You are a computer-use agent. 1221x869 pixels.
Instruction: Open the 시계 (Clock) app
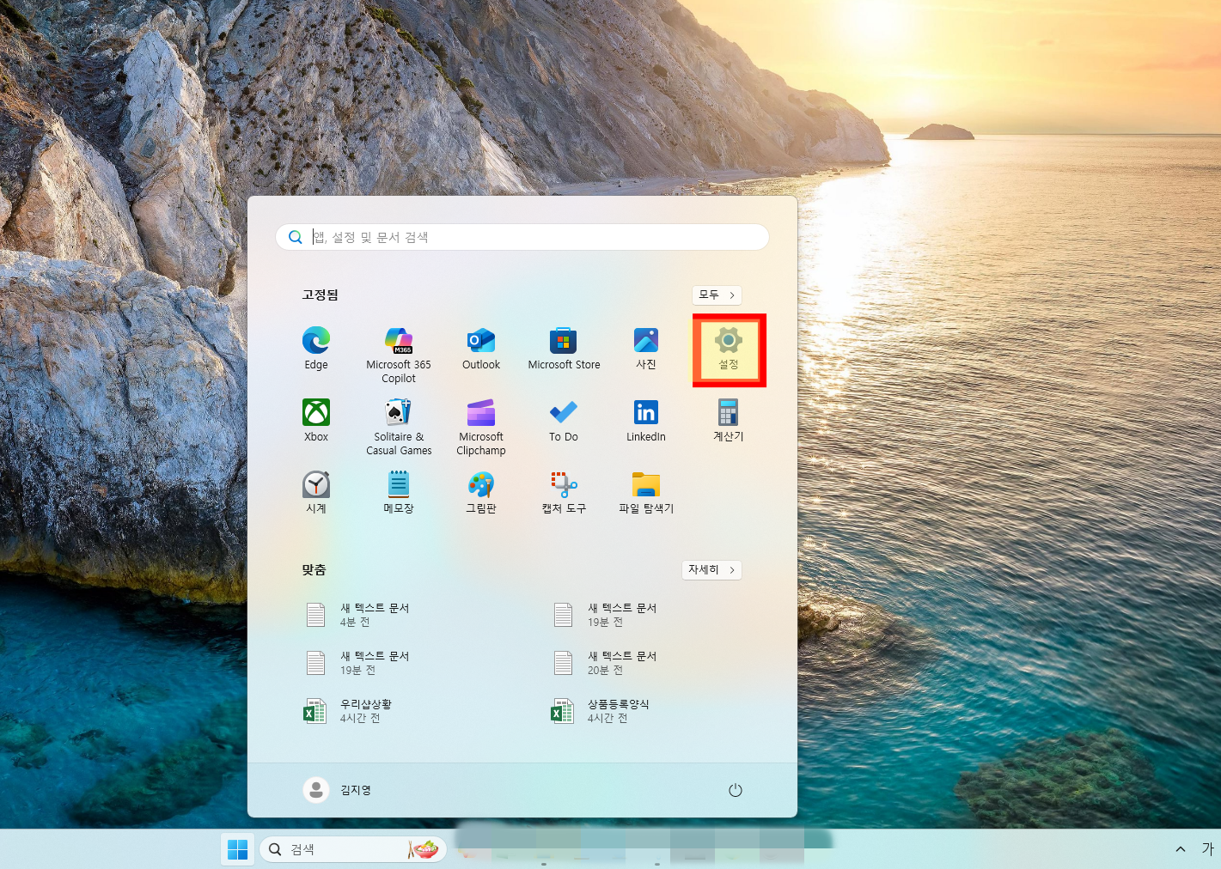[316, 493]
